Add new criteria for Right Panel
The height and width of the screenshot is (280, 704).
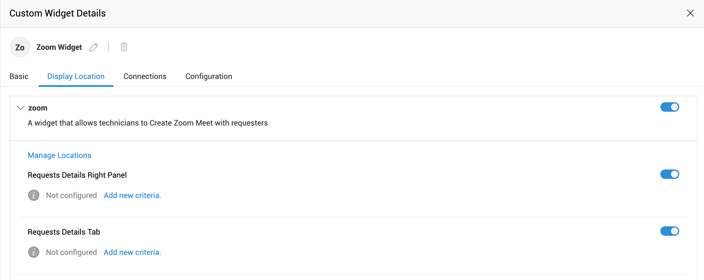click(x=133, y=195)
